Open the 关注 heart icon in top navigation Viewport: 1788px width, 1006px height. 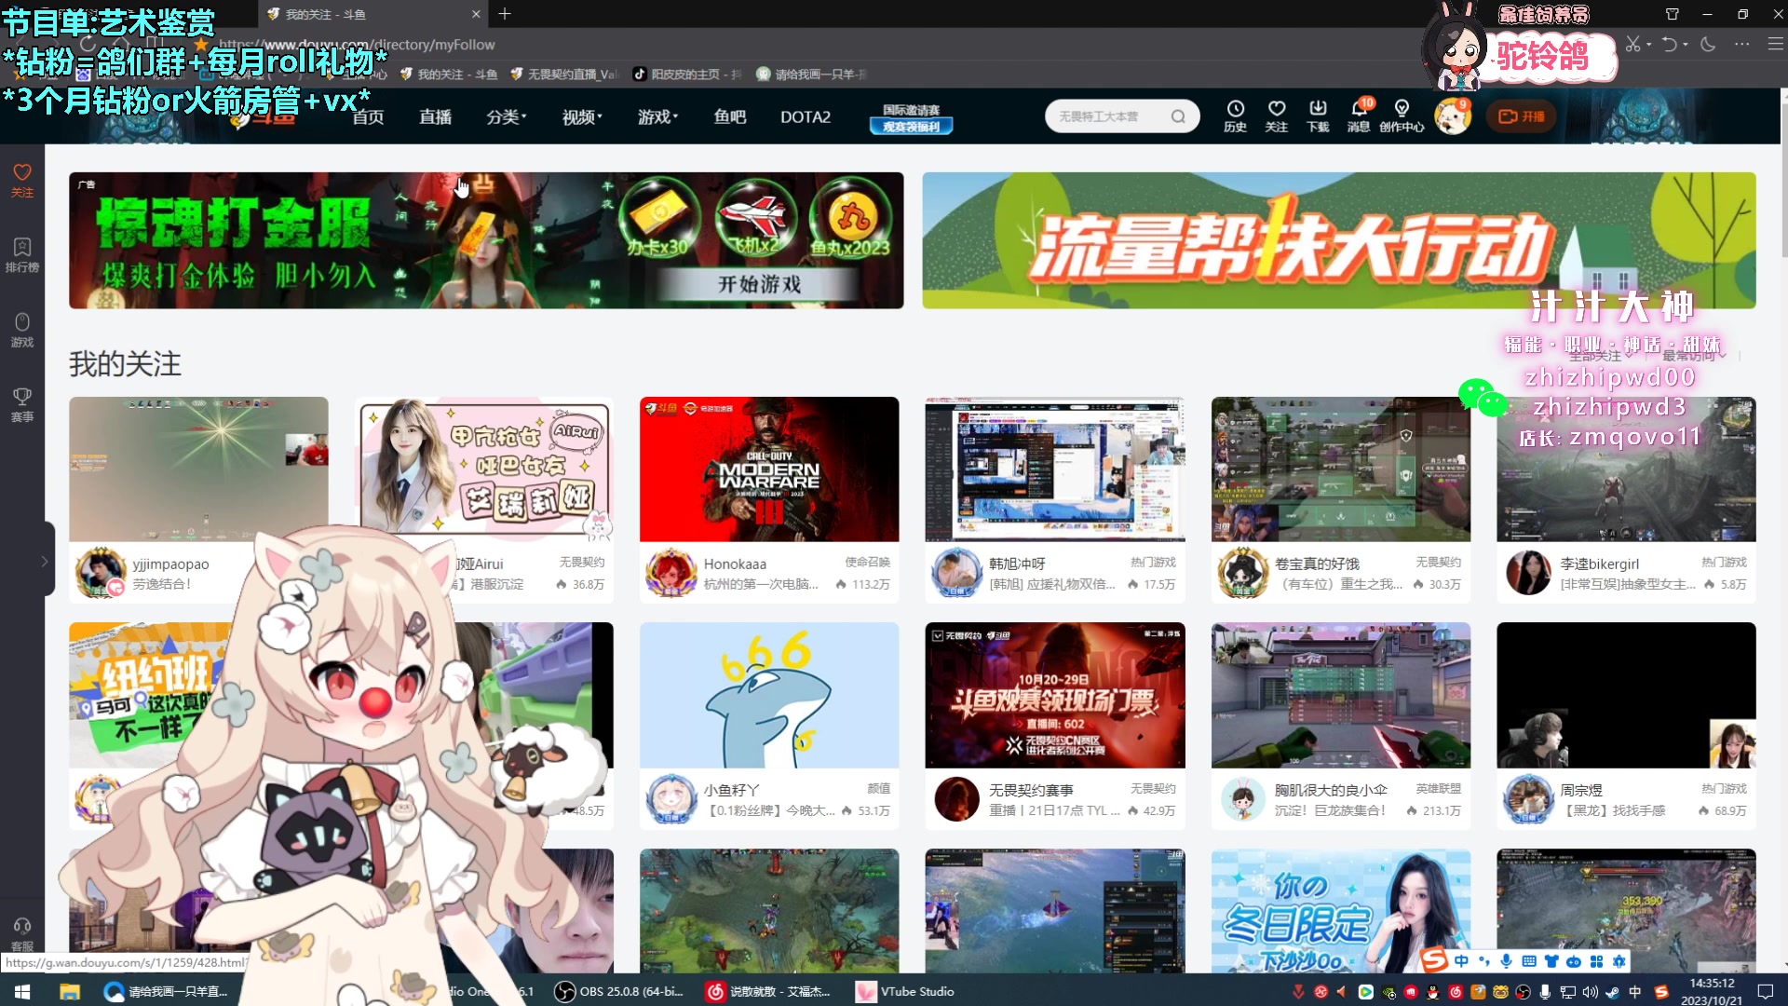pos(1277,116)
